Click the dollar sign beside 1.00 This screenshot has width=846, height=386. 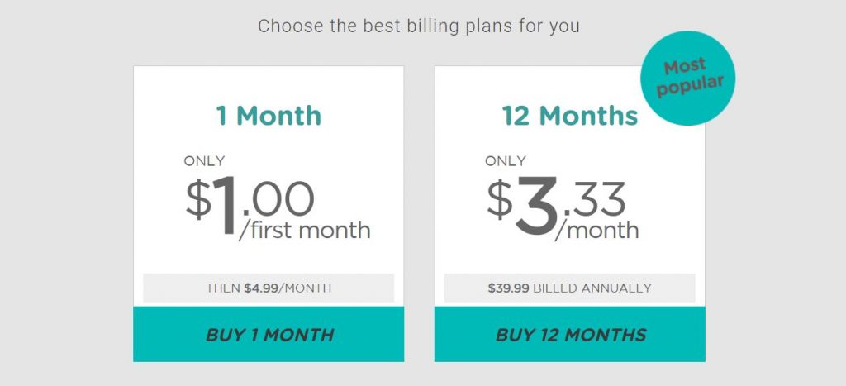198,198
